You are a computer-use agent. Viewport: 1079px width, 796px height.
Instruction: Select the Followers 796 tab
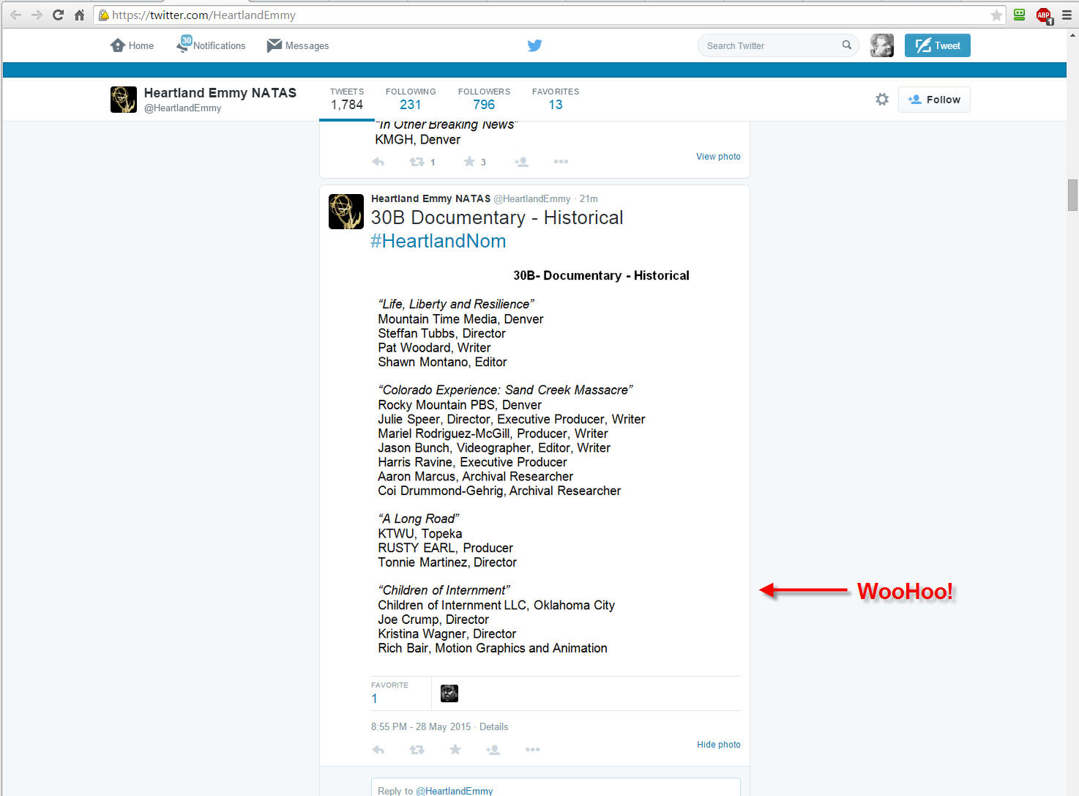(484, 99)
